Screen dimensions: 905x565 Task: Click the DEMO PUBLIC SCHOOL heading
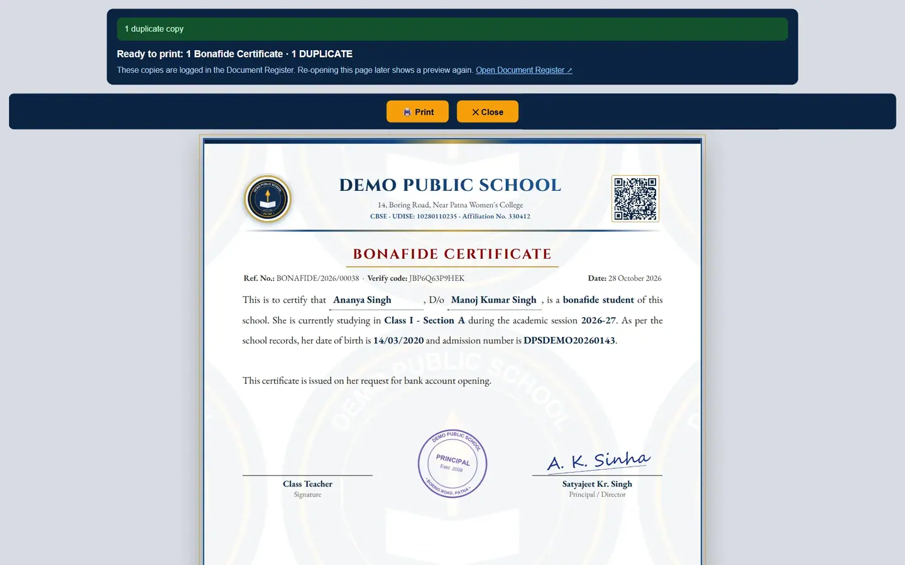(x=450, y=185)
